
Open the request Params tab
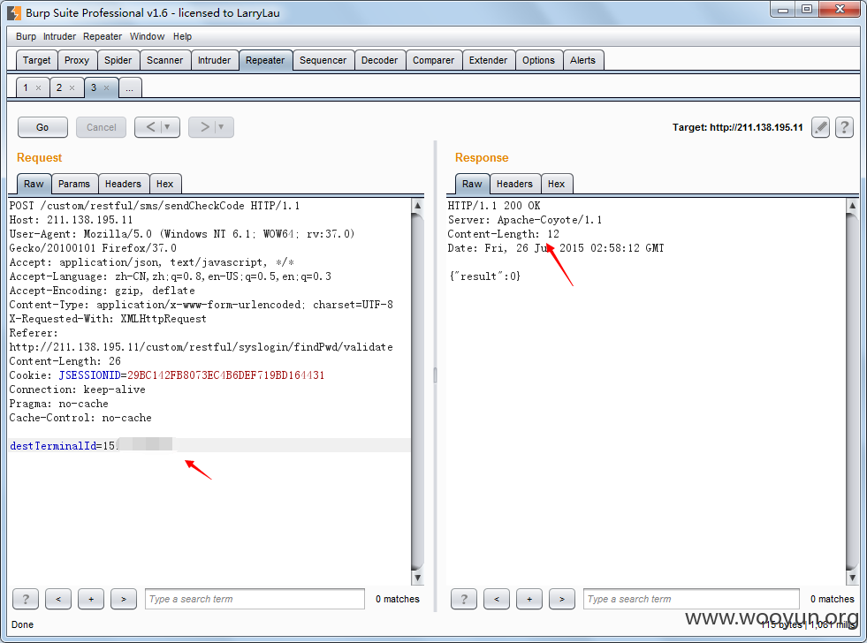[74, 184]
